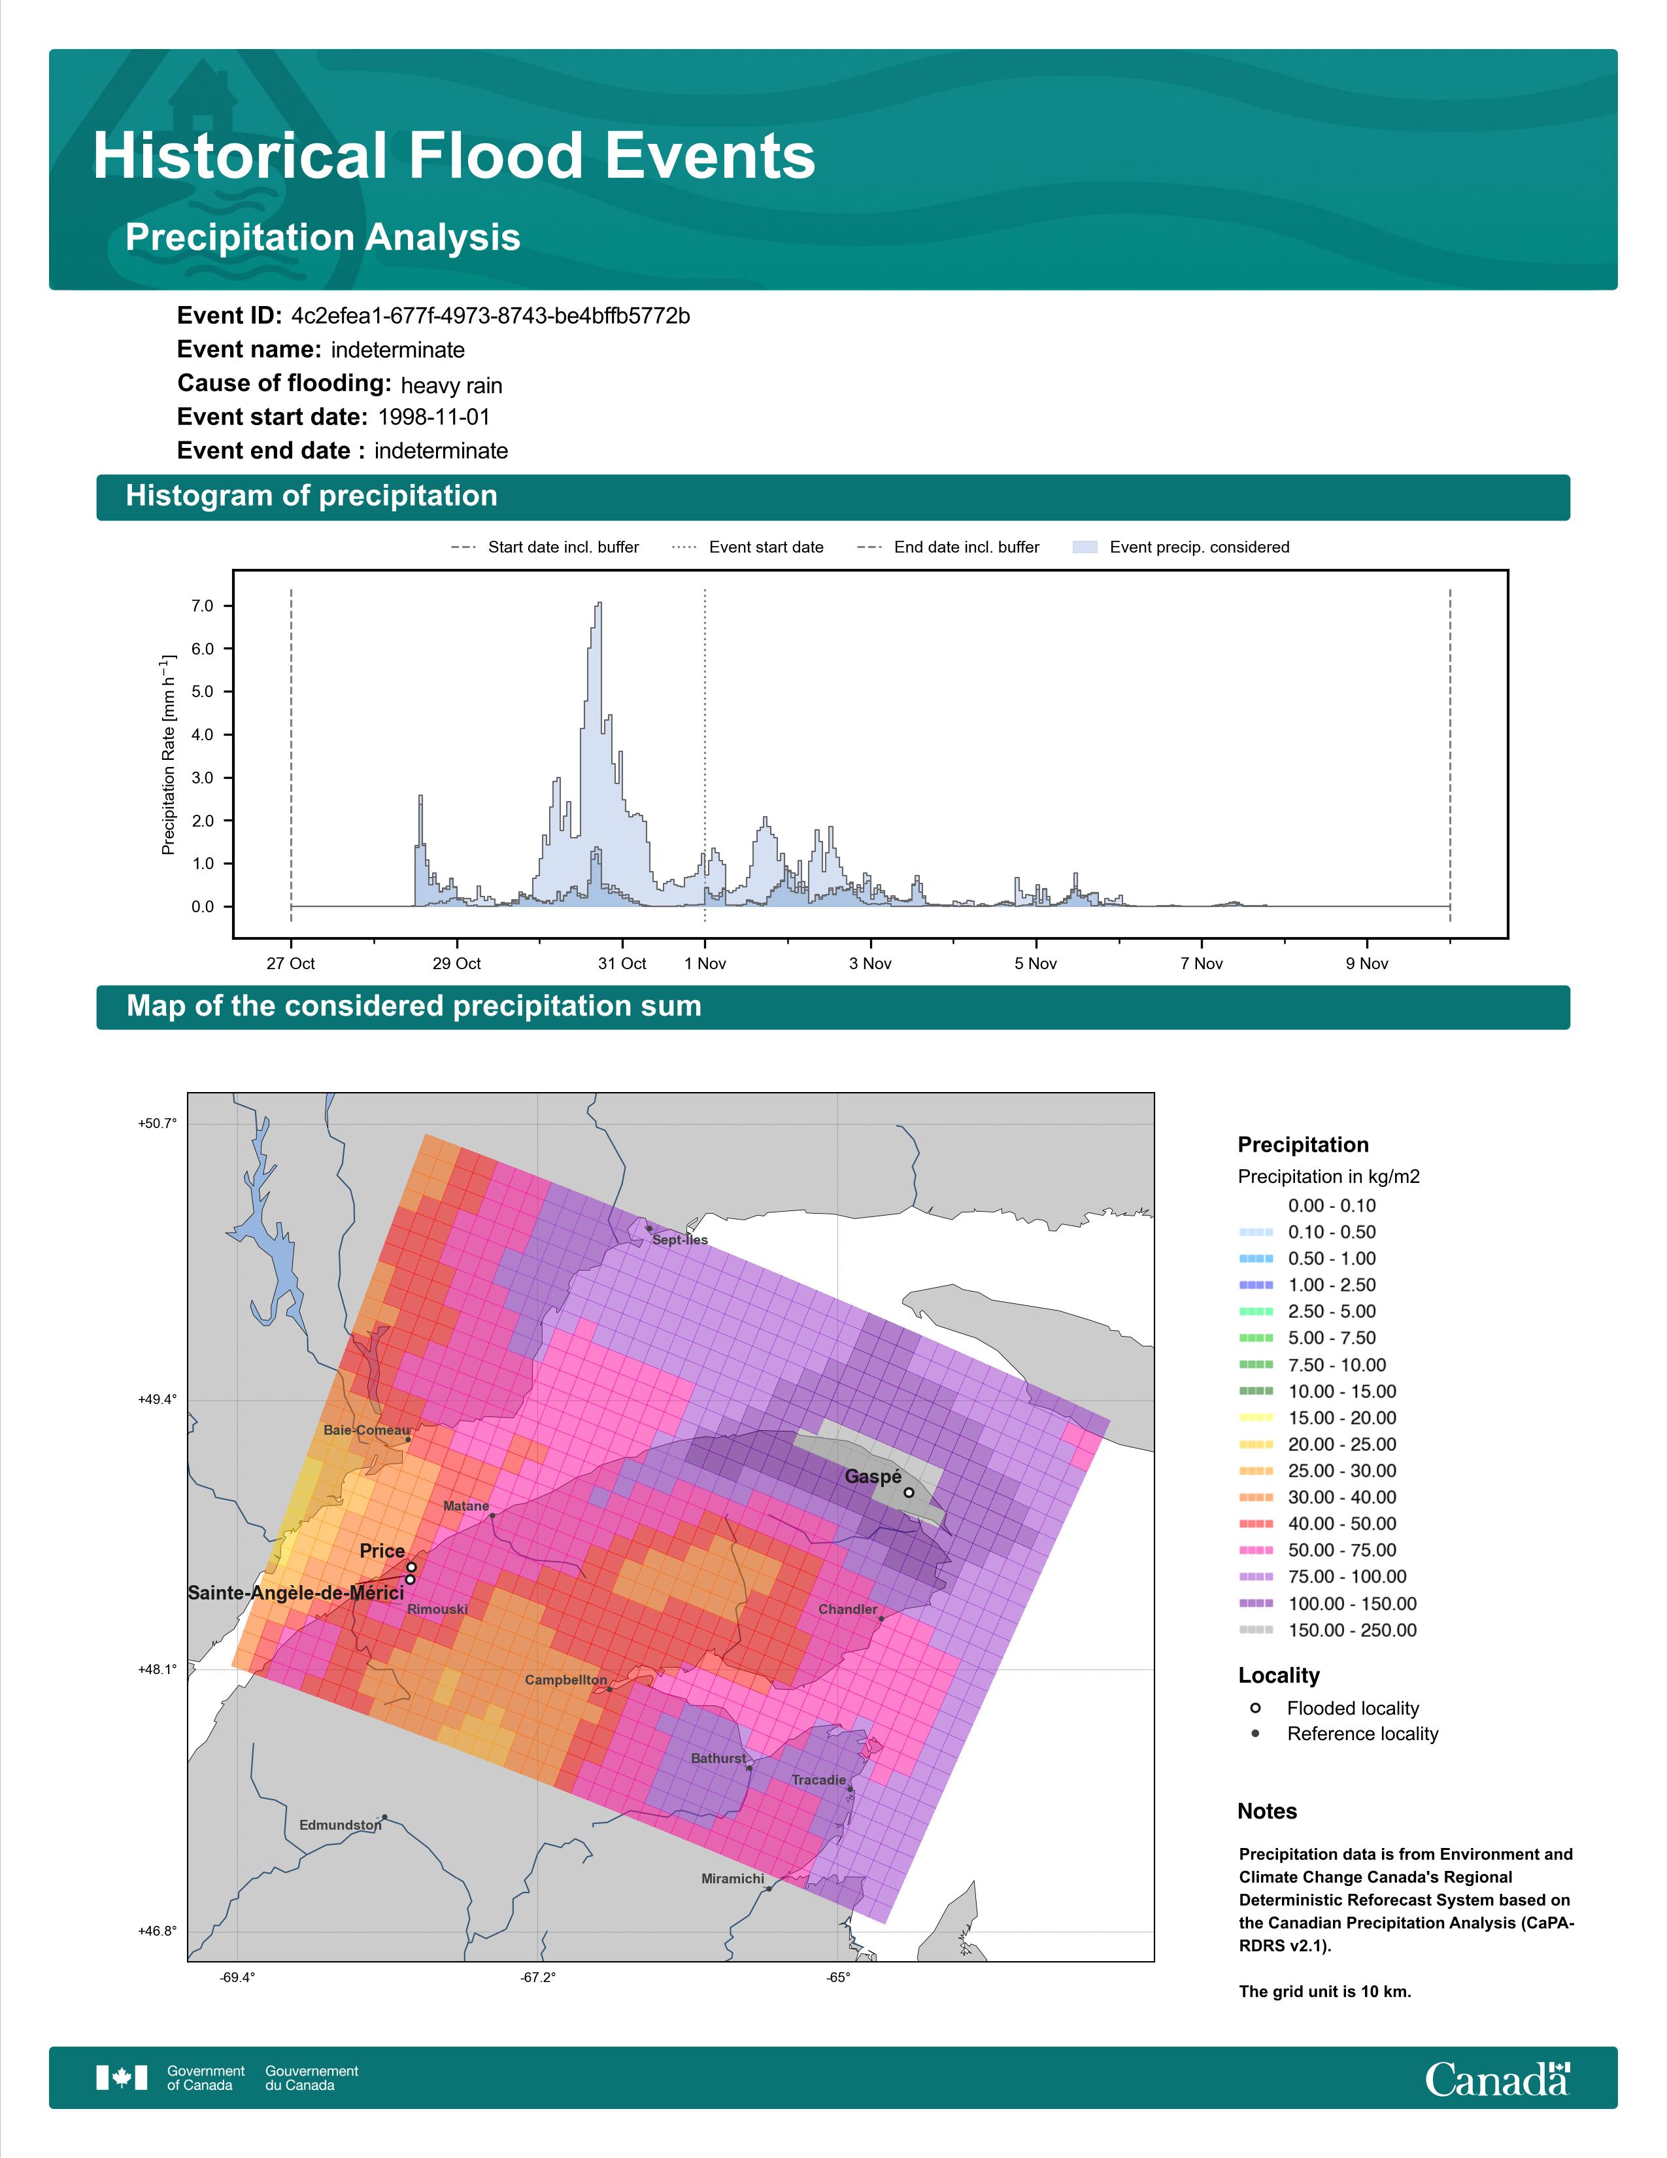1667x2158 pixels.
Task: Click the Sept-Îles reference locality dot
Action: (x=649, y=1228)
